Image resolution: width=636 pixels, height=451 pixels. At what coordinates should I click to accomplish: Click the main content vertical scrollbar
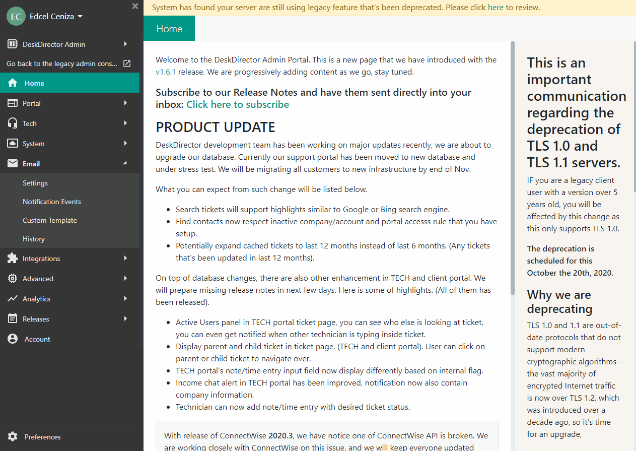tap(513, 168)
